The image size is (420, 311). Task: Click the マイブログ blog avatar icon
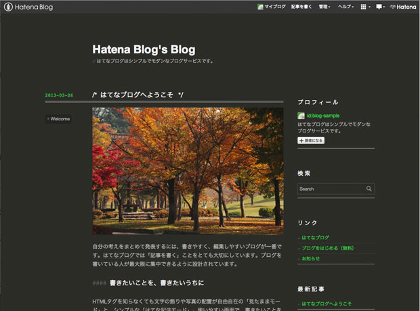[260, 7]
